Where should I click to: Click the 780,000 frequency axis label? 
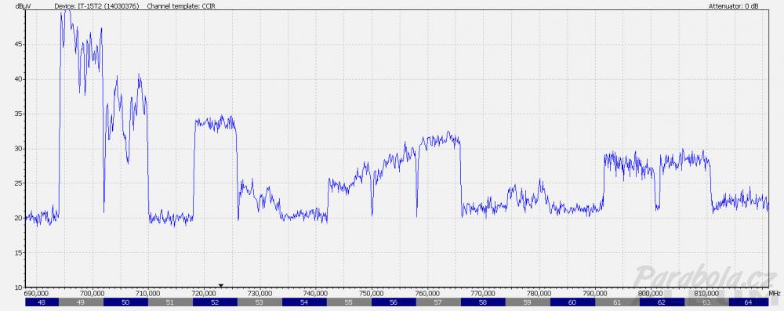pyautogui.click(x=539, y=293)
